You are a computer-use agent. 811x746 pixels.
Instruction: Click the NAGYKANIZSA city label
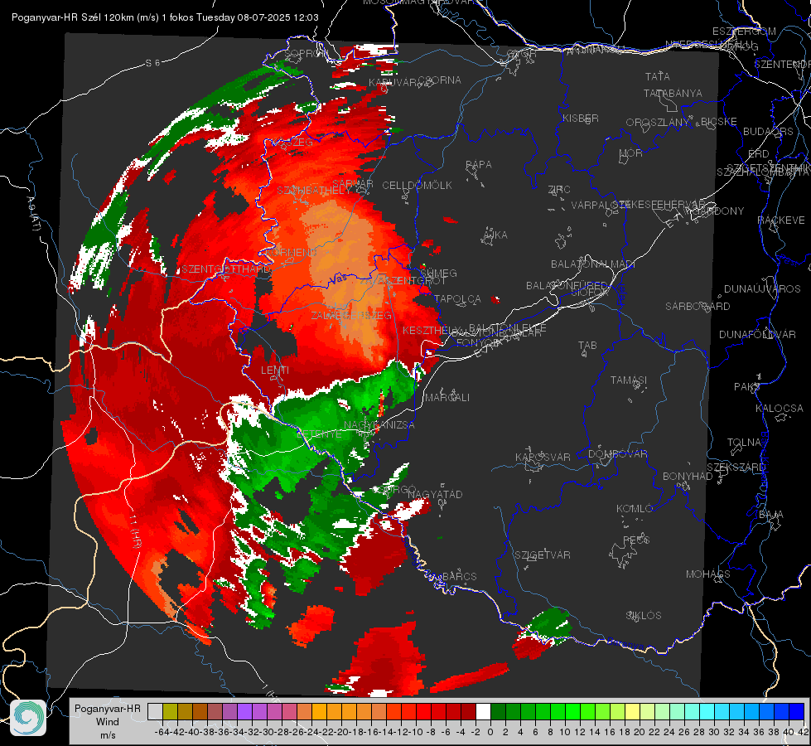tap(379, 424)
